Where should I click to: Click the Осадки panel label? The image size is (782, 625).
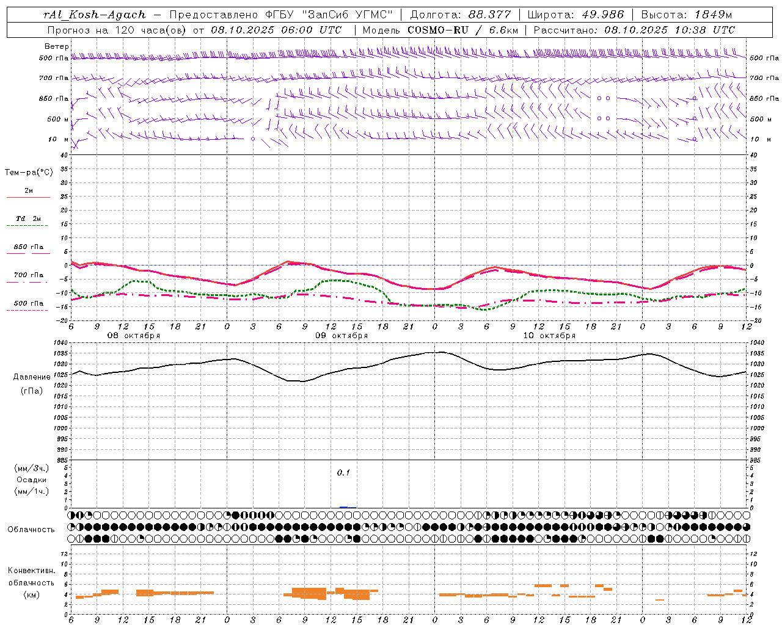click(x=32, y=480)
